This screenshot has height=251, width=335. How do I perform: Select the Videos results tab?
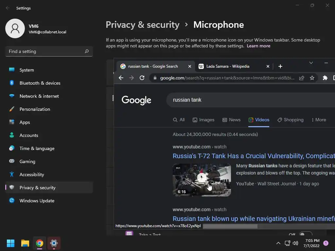(259, 120)
